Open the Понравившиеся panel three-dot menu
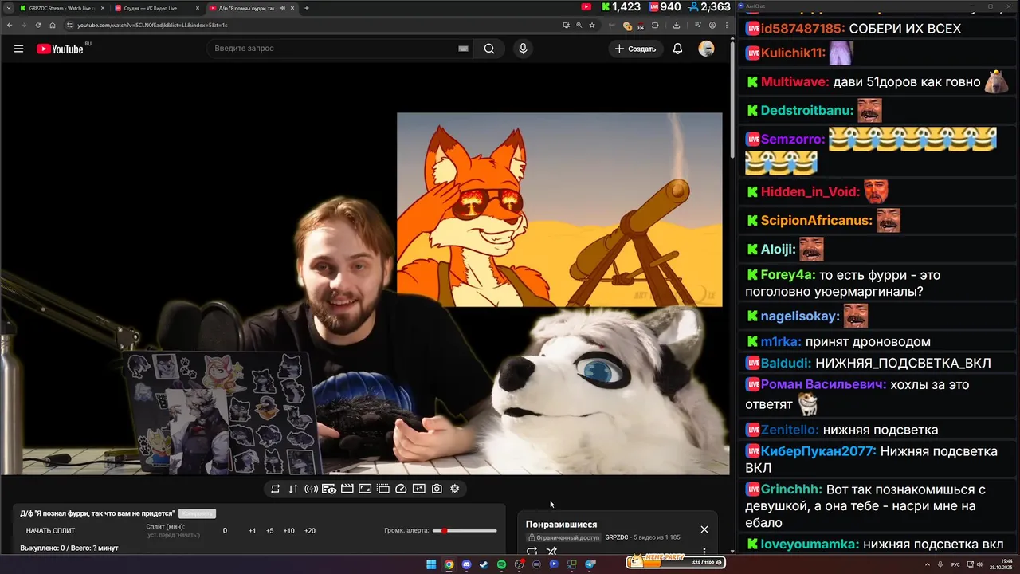The height and width of the screenshot is (574, 1020). [704, 551]
